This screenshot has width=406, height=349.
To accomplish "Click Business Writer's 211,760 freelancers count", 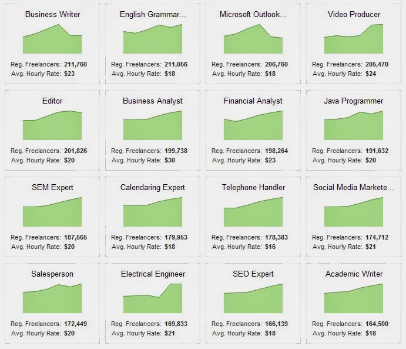I will point(76,64).
